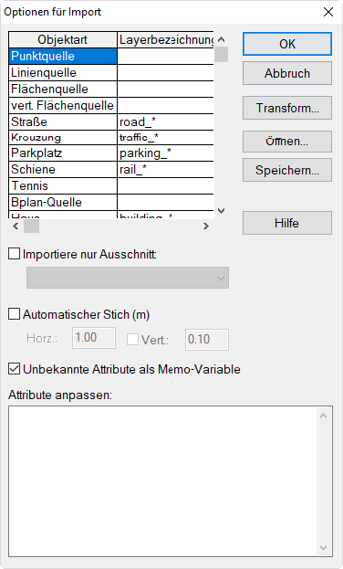Uncheck Unbekannte Attribute als Memo-Variable
This screenshot has height=569, width=343.
coord(15,369)
